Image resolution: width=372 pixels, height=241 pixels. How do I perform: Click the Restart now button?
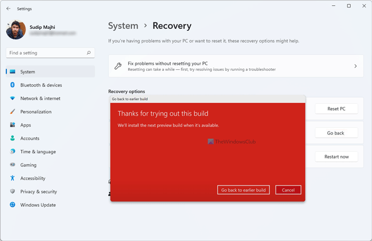pyautogui.click(x=336, y=156)
